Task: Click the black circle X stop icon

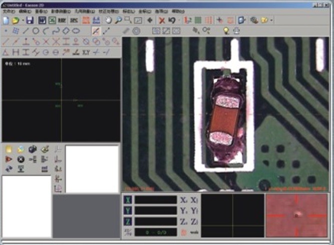Action: coord(21,159)
